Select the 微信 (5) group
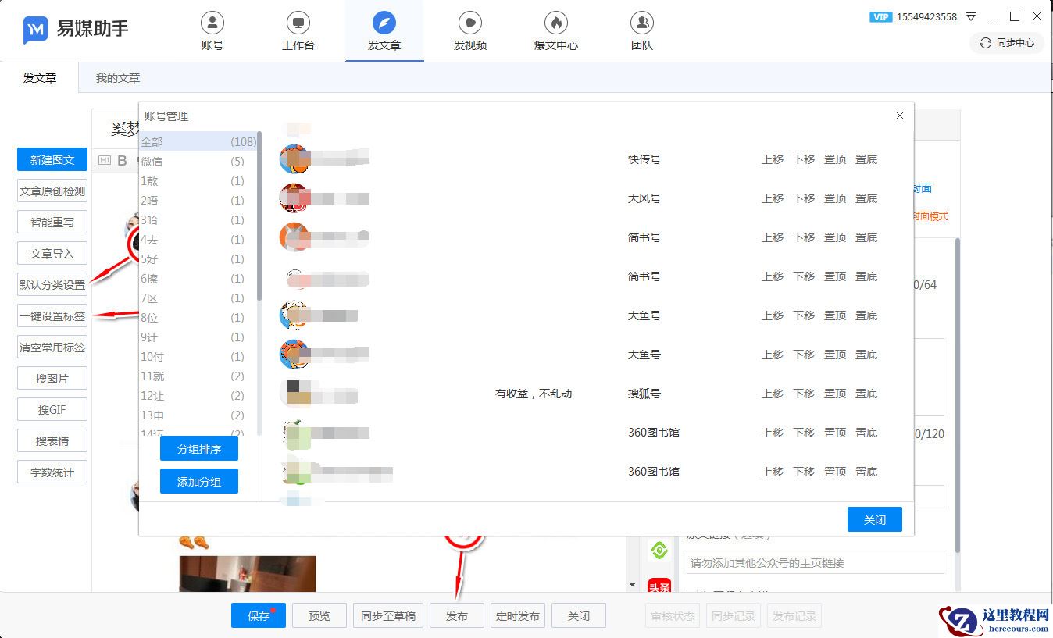The height and width of the screenshot is (638, 1053). click(198, 162)
